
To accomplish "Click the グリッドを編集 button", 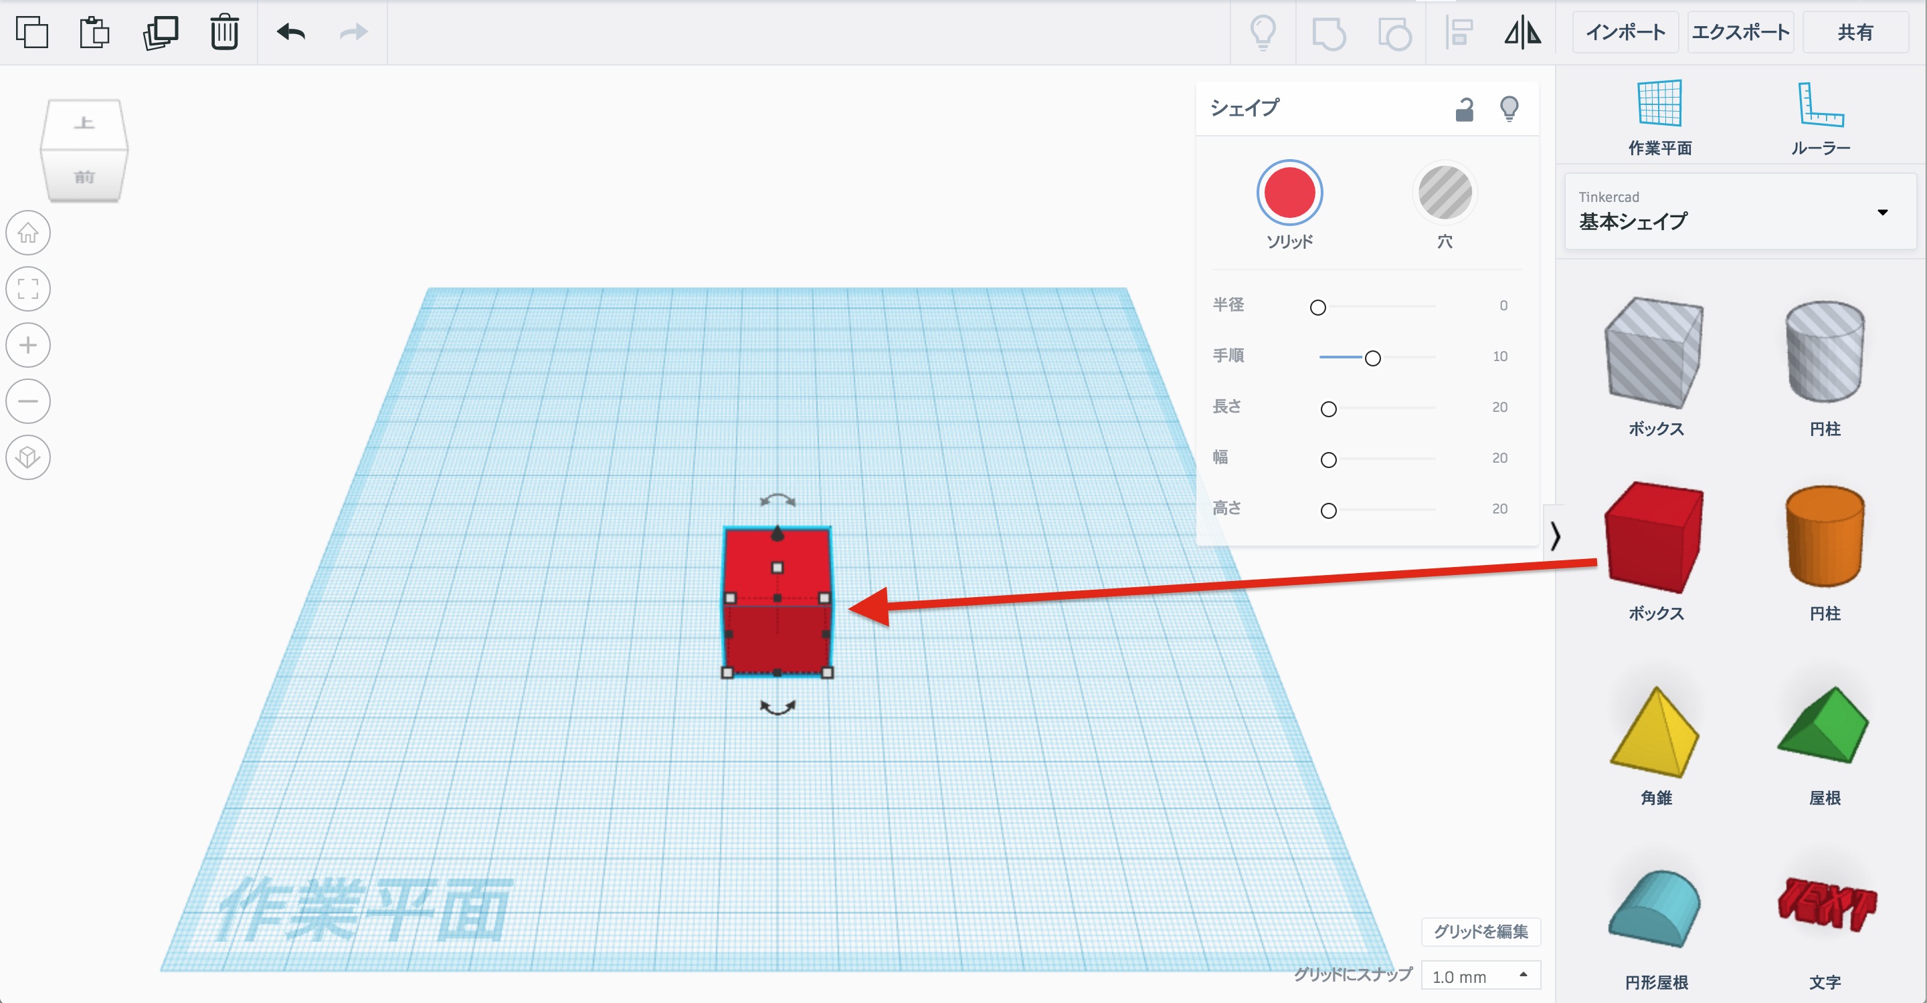I will tap(1481, 931).
